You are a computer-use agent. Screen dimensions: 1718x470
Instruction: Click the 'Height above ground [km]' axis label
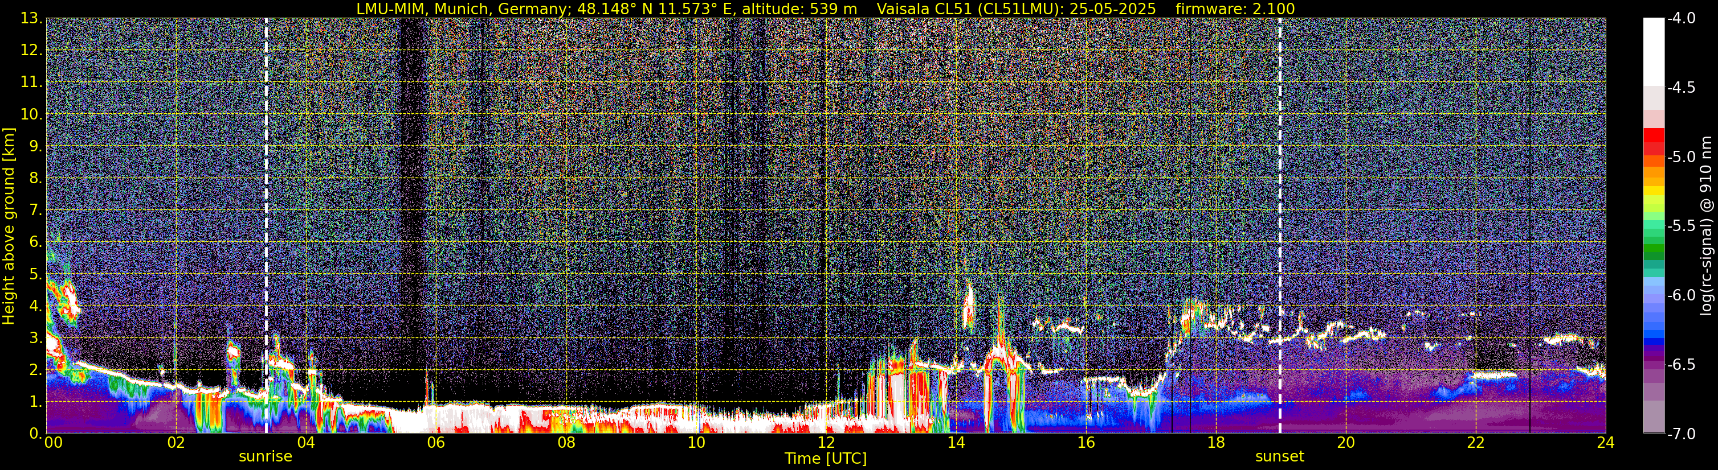pos(9,226)
